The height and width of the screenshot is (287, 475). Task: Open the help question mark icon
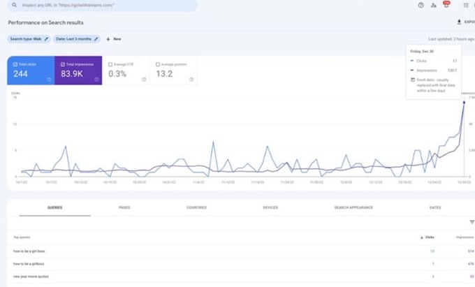[x=421, y=5]
